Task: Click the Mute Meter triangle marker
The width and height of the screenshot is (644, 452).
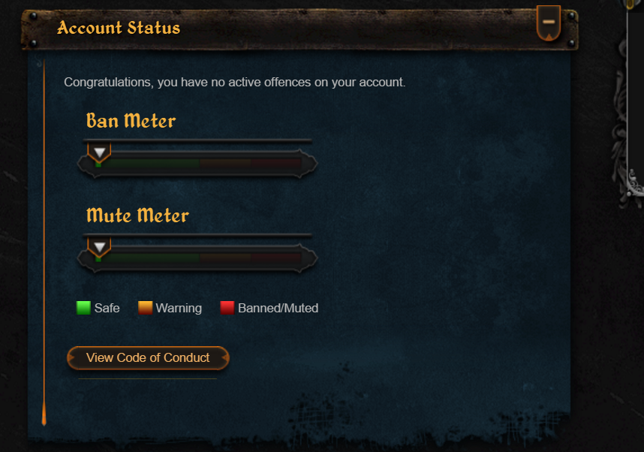Action: [x=99, y=247]
